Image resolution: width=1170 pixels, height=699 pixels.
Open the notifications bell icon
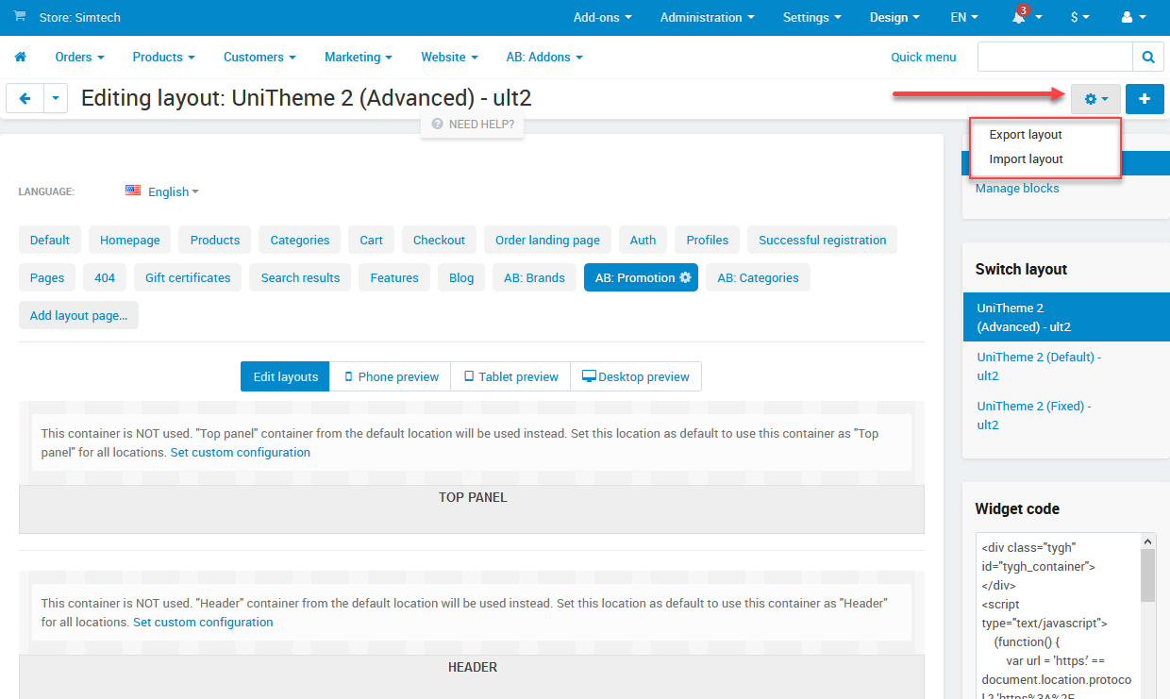point(1019,18)
